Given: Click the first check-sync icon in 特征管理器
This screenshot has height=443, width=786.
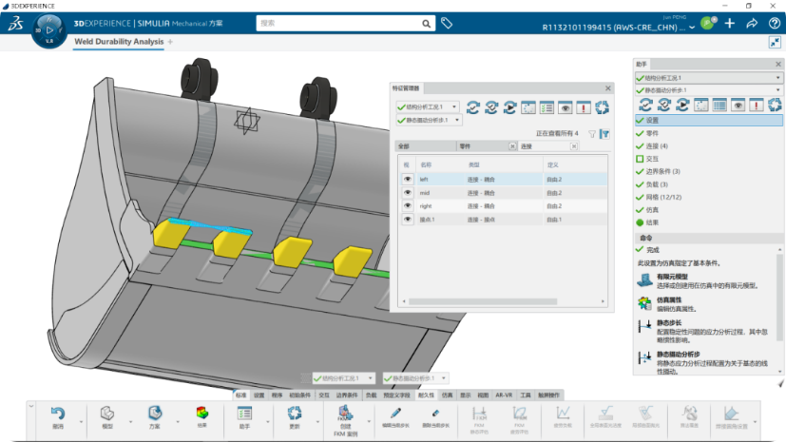Looking at the screenshot, I should click(x=472, y=107).
